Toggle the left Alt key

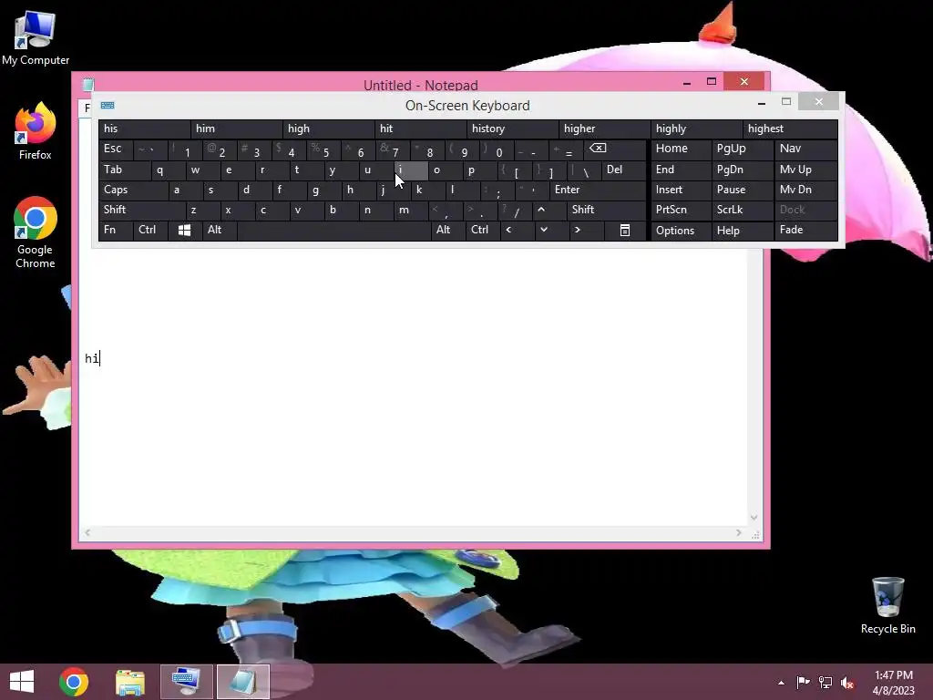click(219, 231)
